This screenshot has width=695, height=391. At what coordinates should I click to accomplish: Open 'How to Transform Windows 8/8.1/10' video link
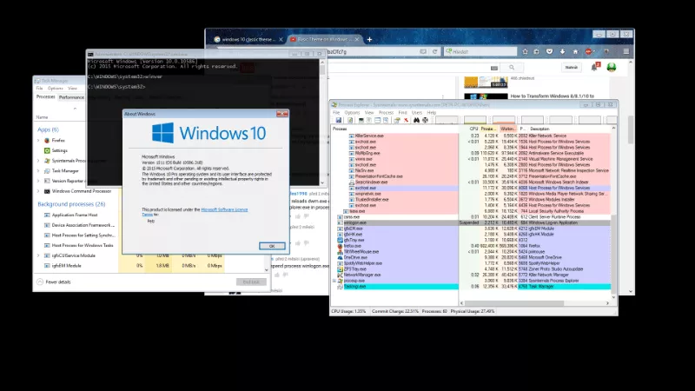[x=552, y=96]
